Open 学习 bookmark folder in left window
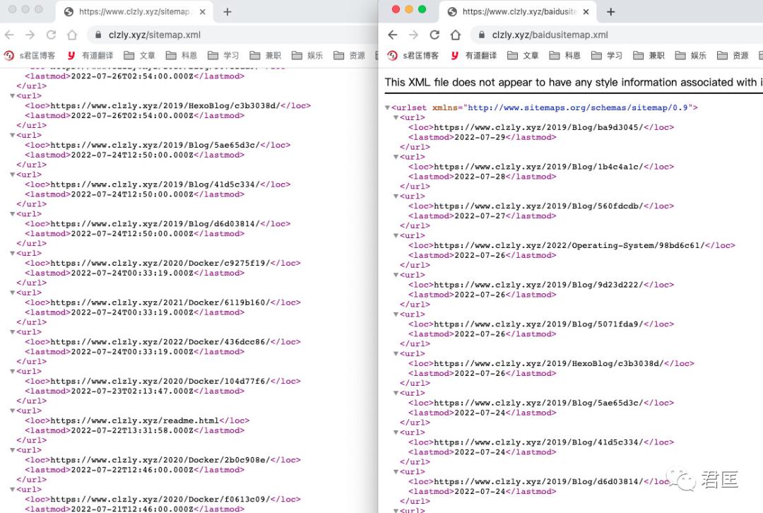This screenshot has height=513, width=763. point(223,55)
